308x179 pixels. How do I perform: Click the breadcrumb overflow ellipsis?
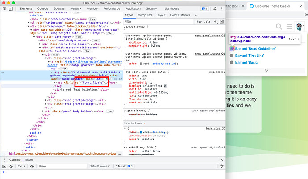point(119,154)
